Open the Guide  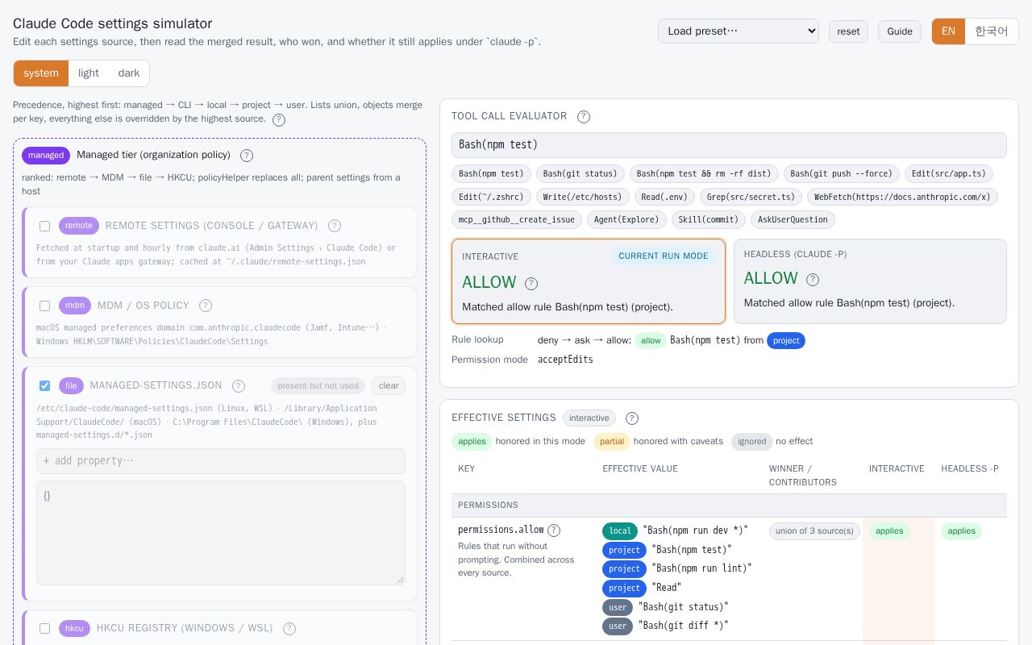point(900,31)
